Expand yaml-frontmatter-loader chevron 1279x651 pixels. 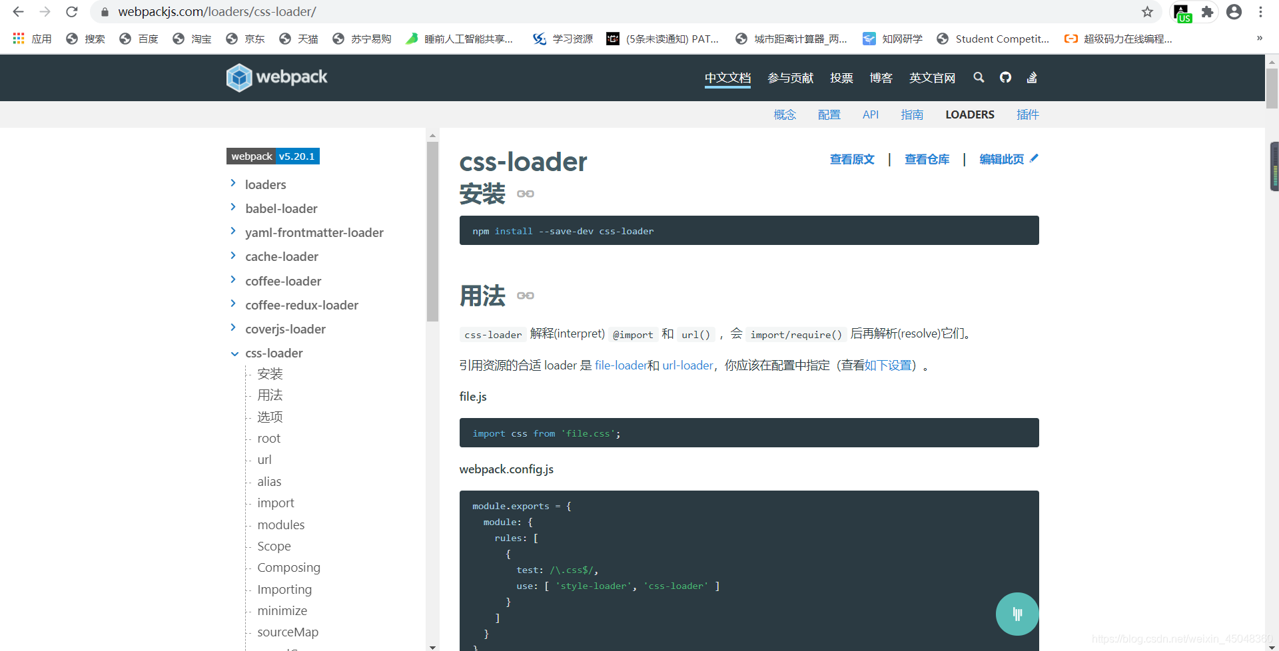233,231
